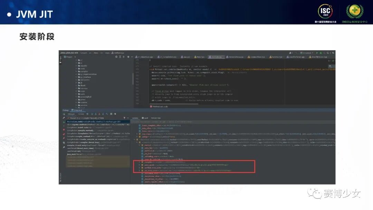Open the Debugger tab
The height and width of the screenshot is (210, 373).
(x=71, y=114)
